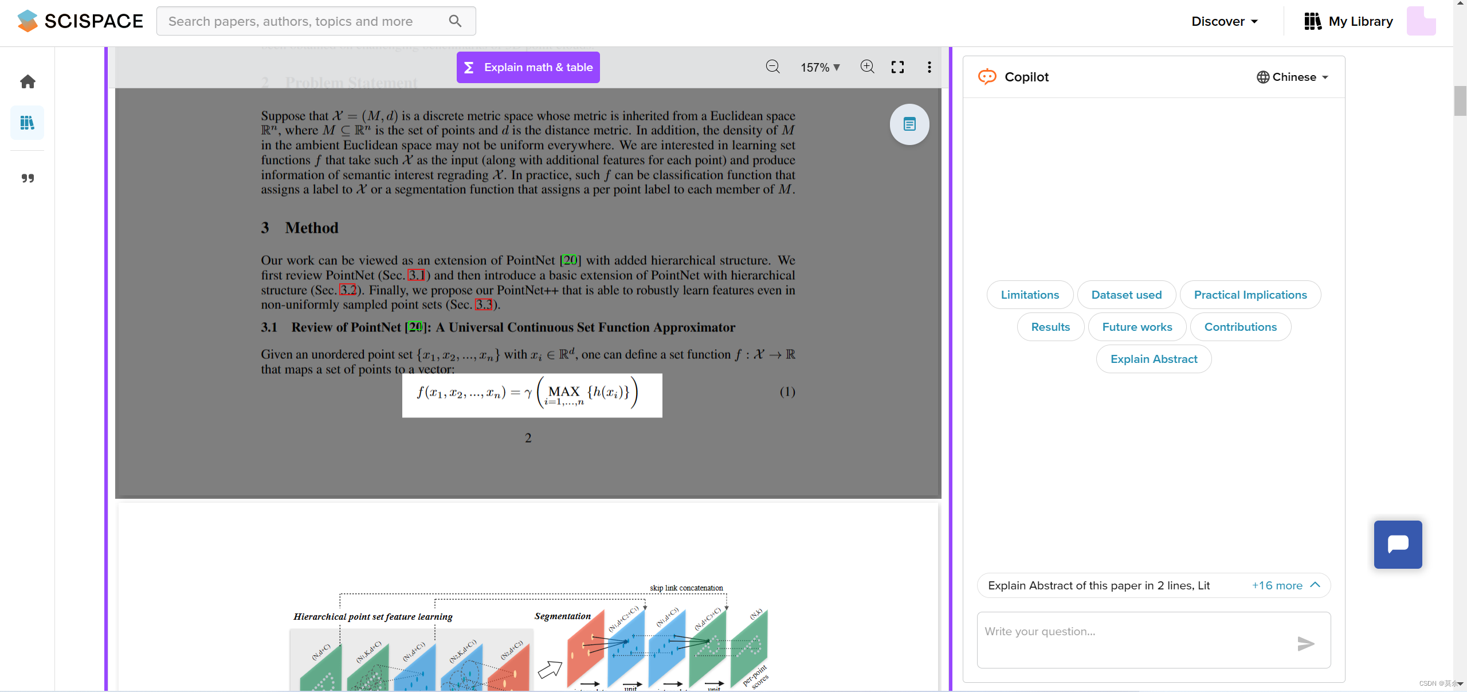
Task: Open the 157% zoom level dropdown
Action: pos(820,68)
